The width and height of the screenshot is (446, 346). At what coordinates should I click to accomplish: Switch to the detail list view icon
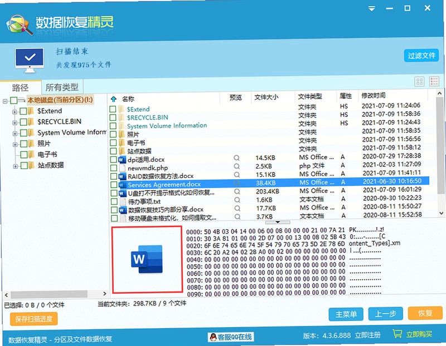(x=434, y=81)
